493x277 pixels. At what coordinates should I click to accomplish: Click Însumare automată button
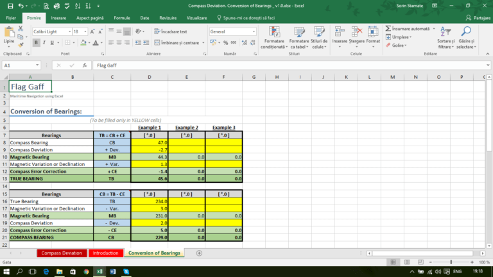click(x=410, y=29)
